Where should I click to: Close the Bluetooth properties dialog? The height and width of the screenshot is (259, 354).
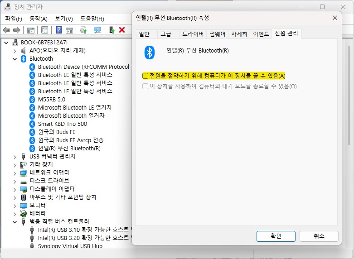[335, 18]
